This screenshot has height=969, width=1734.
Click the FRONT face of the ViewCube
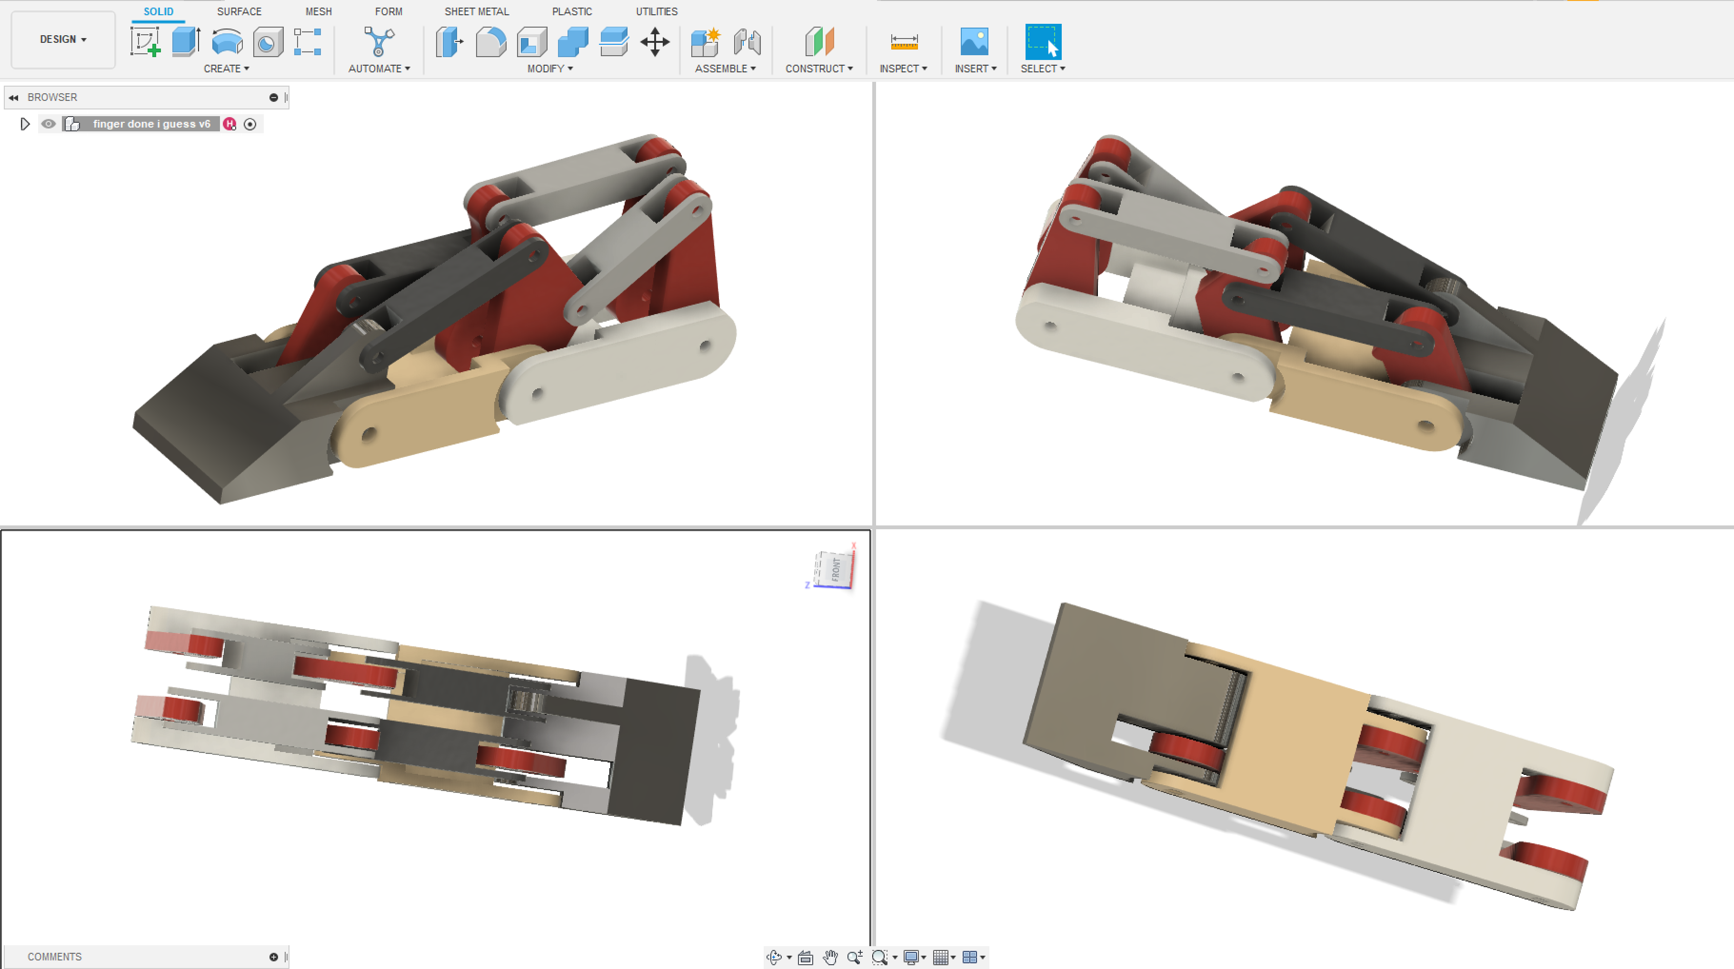pyautogui.click(x=836, y=569)
